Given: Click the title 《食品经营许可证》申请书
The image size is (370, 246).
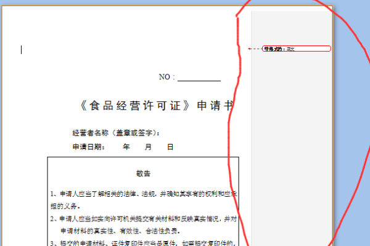Looking at the screenshot, I should pyautogui.click(x=157, y=105).
